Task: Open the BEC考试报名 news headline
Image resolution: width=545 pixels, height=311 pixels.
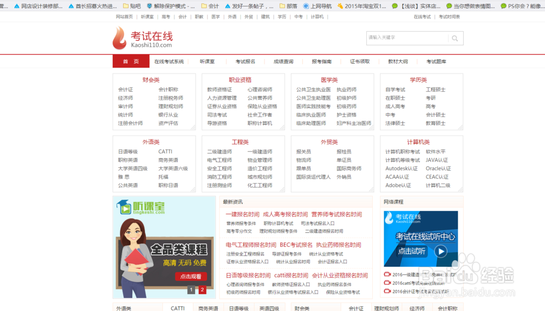Action: (296, 245)
